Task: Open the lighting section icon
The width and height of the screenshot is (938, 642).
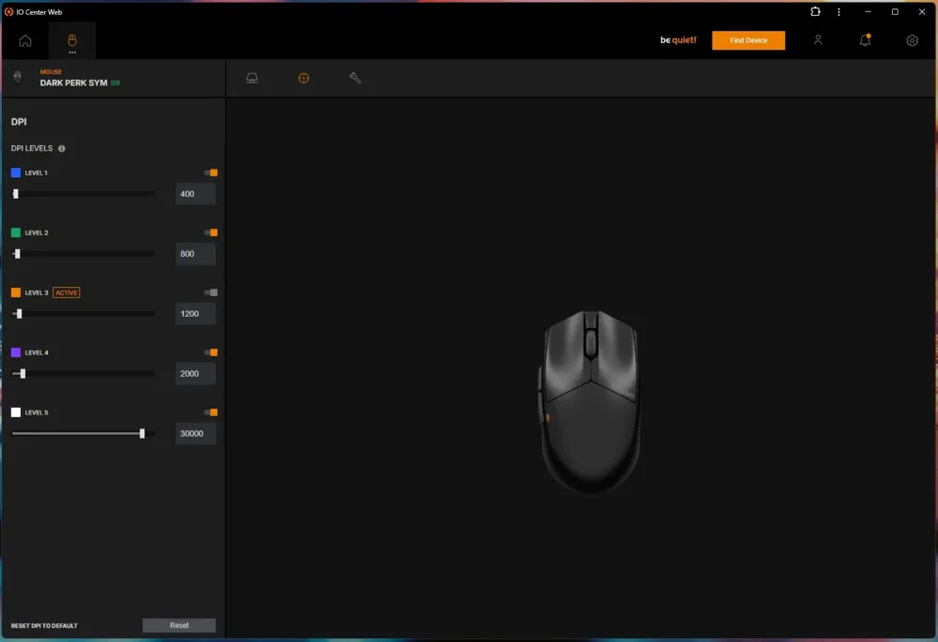Action: (251, 78)
